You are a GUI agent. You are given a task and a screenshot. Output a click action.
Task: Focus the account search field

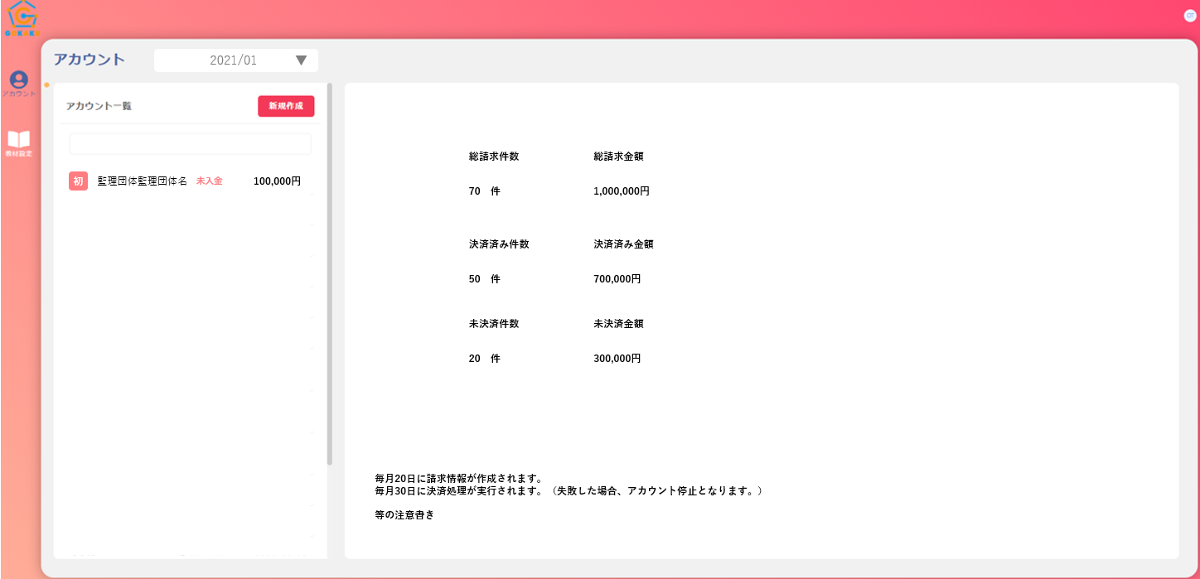(190, 144)
